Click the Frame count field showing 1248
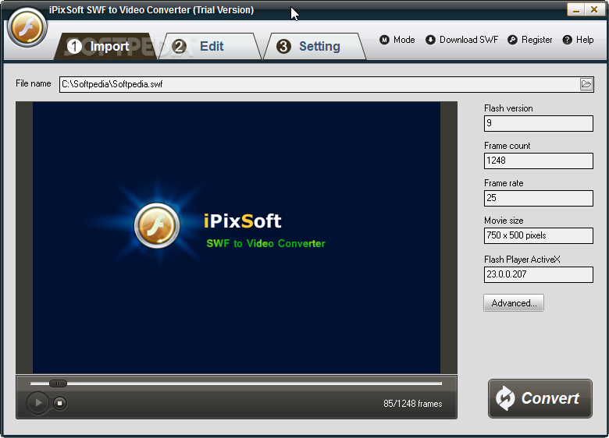Image resolution: width=609 pixels, height=438 pixels. click(x=538, y=161)
